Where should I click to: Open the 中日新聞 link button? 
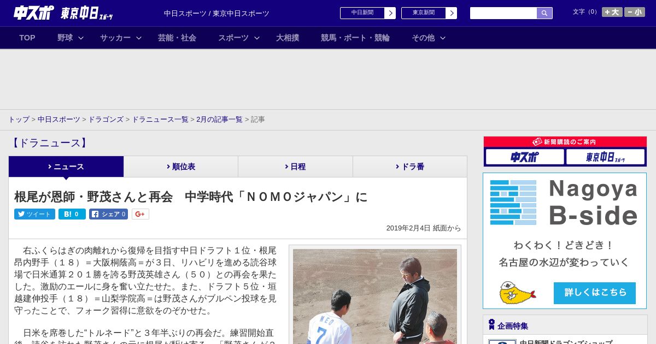362,13
